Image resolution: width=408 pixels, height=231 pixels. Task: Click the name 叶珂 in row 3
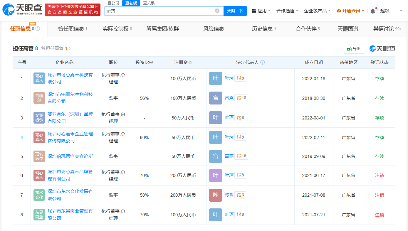coord(229,117)
